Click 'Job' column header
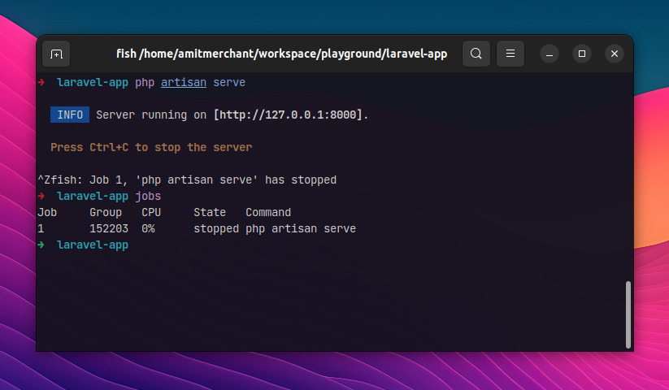Screen dimensions: 669x390 (x=47, y=212)
